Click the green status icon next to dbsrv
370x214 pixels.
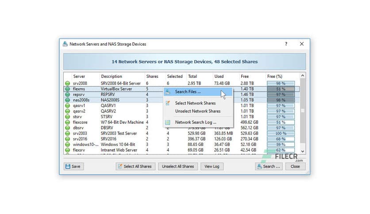(67, 128)
